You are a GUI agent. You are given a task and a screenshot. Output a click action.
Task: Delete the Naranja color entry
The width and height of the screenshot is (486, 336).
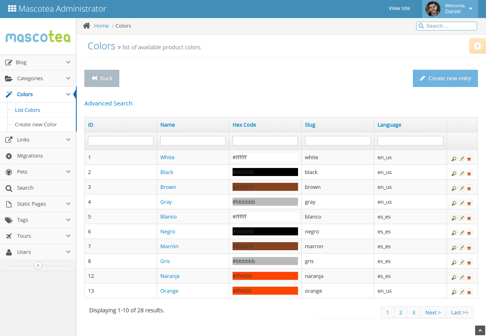pos(469,277)
